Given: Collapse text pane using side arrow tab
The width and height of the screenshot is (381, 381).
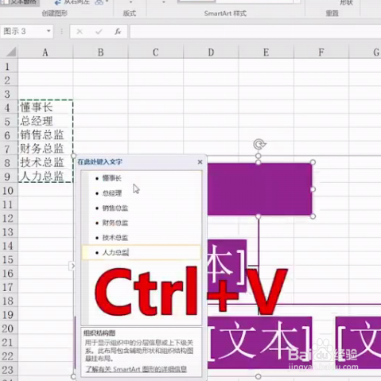Looking at the screenshot, I should [x=72, y=266].
